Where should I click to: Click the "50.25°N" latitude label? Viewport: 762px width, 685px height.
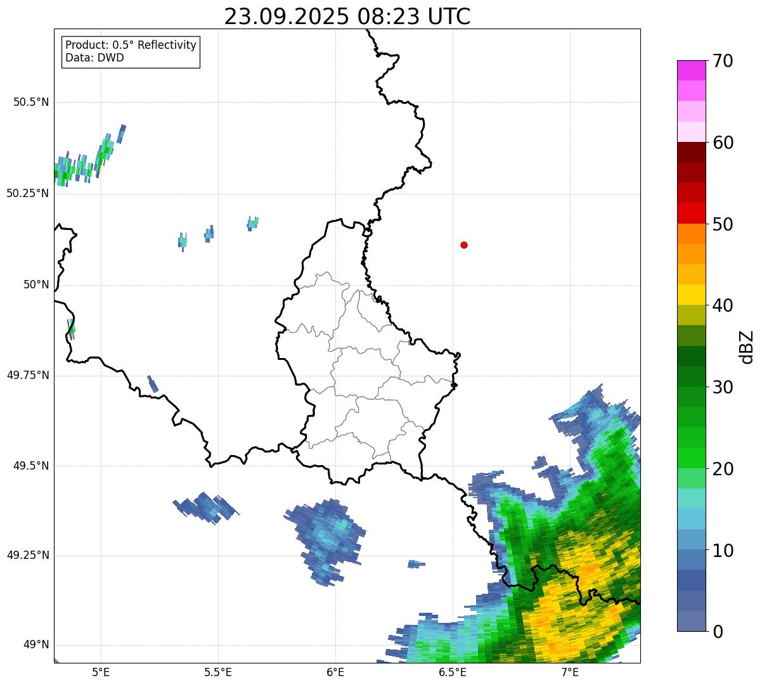point(28,193)
